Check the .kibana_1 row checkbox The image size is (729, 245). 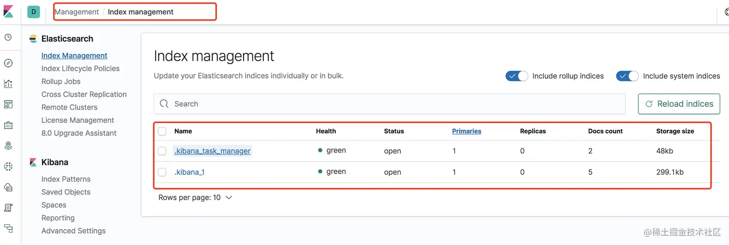pyautogui.click(x=162, y=172)
